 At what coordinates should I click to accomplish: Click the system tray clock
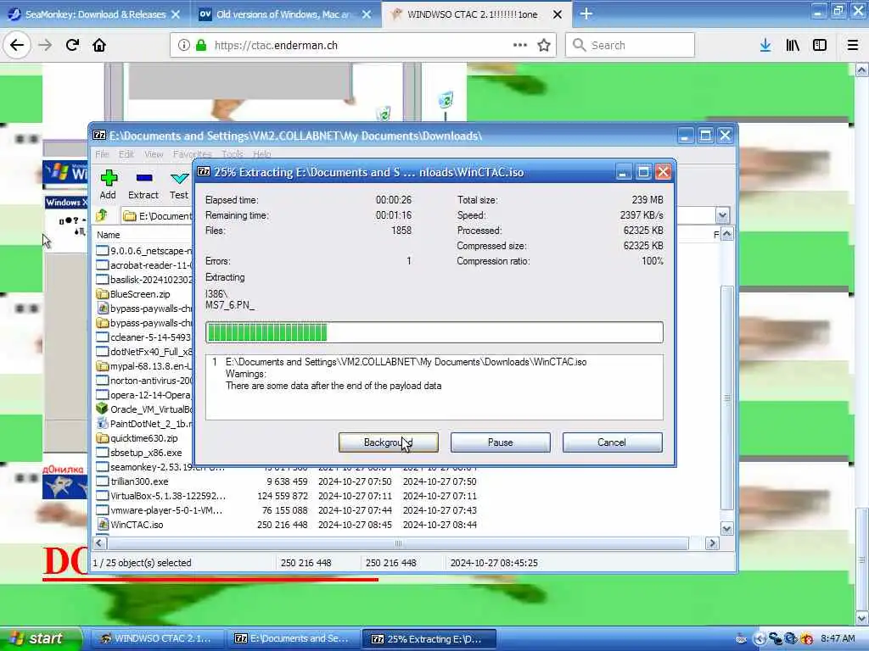click(x=838, y=638)
